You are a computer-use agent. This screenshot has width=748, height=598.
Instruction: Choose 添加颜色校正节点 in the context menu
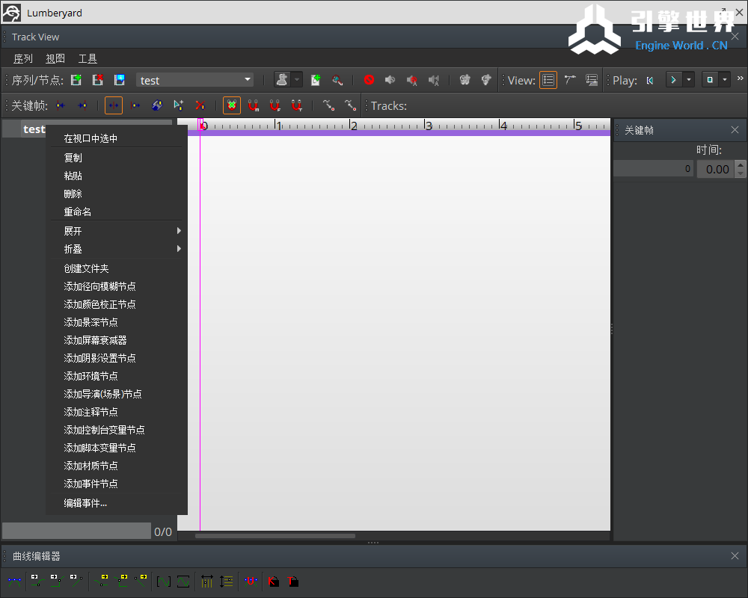117,304
